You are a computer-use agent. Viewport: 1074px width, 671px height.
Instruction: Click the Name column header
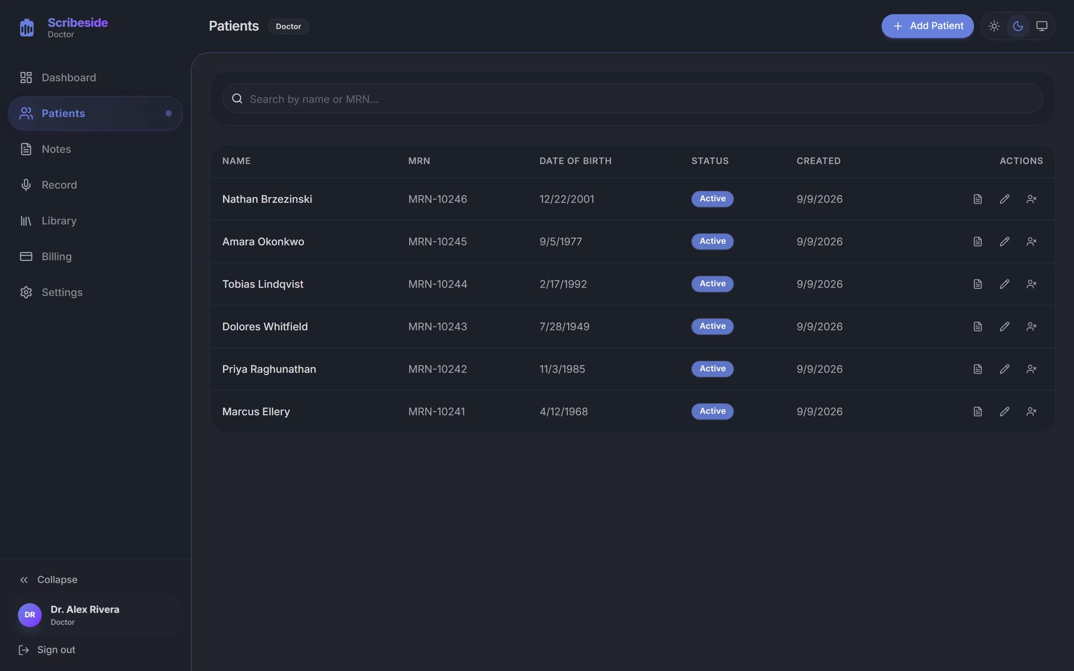[x=236, y=161]
